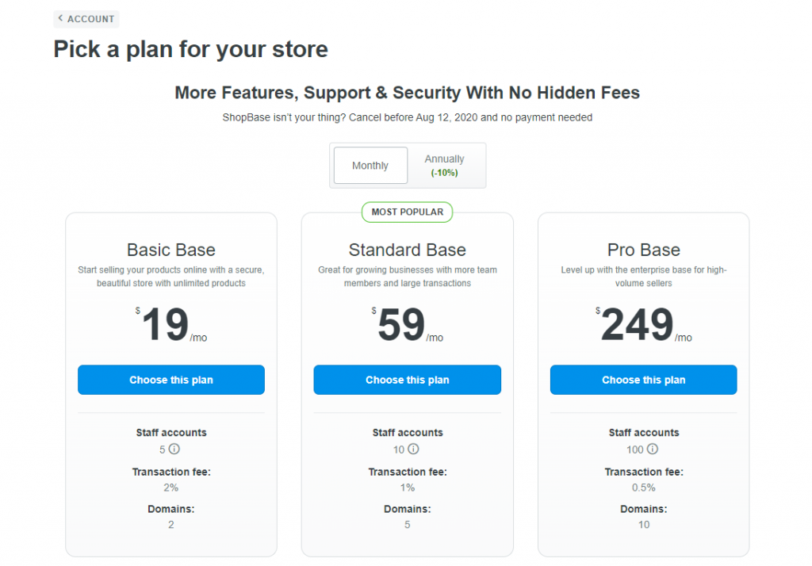Click the $19 per month price
Viewport: 812px width, 566px height.
pyautogui.click(x=166, y=325)
